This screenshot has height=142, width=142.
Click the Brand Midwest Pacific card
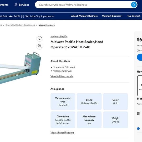(x=89, y=102)
